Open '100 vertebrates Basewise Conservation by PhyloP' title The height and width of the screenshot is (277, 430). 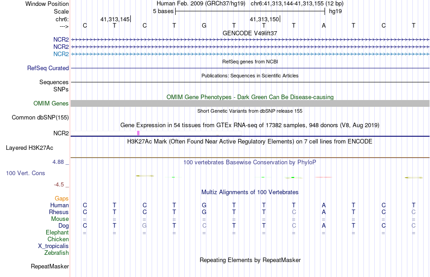pyautogui.click(x=250, y=162)
